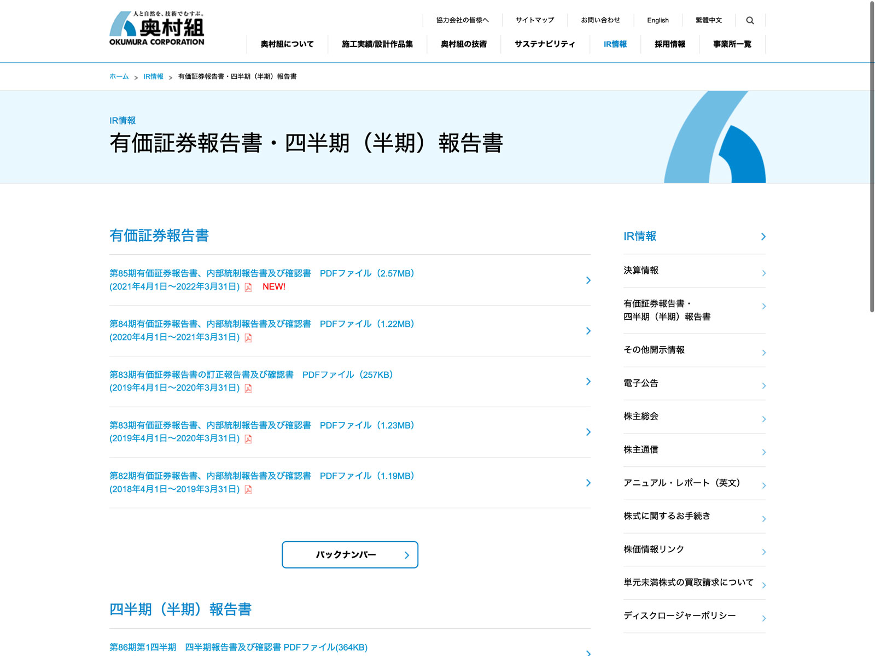
Task: Go to ホーム via breadcrumb
Action: [119, 77]
